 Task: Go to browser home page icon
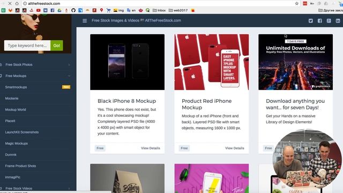(x=17, y=4)
